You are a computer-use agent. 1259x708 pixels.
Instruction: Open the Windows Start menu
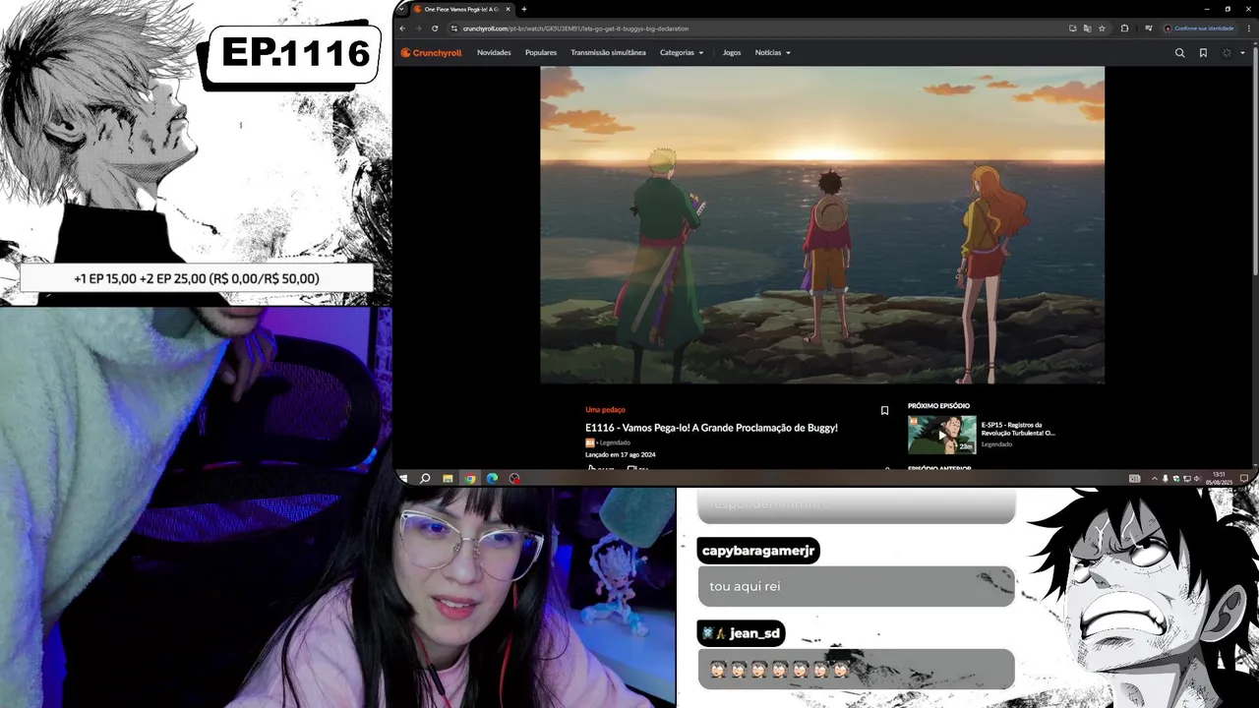tap(403, 478)
